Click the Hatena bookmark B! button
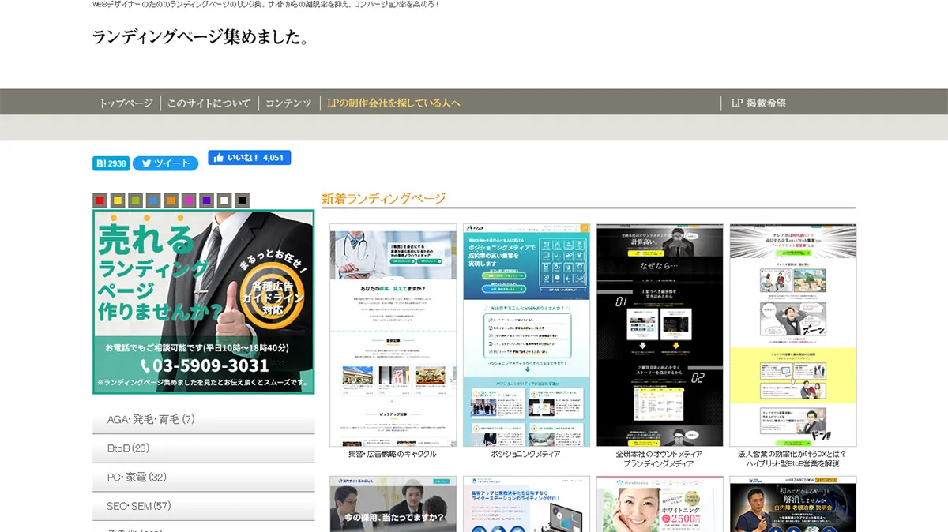This screenshot has width=948, height=532. pos(111,163)
